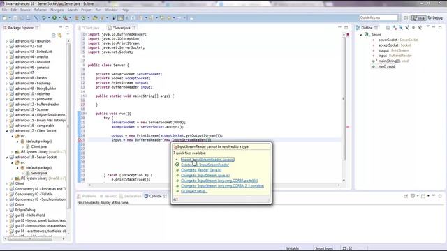447x251 pixels.
Task: Click the New file toolbar icon
Action: 5,18
